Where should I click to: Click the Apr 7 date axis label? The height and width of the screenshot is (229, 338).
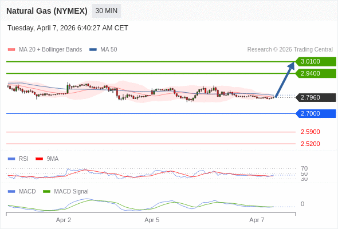(x=257, y=220)
